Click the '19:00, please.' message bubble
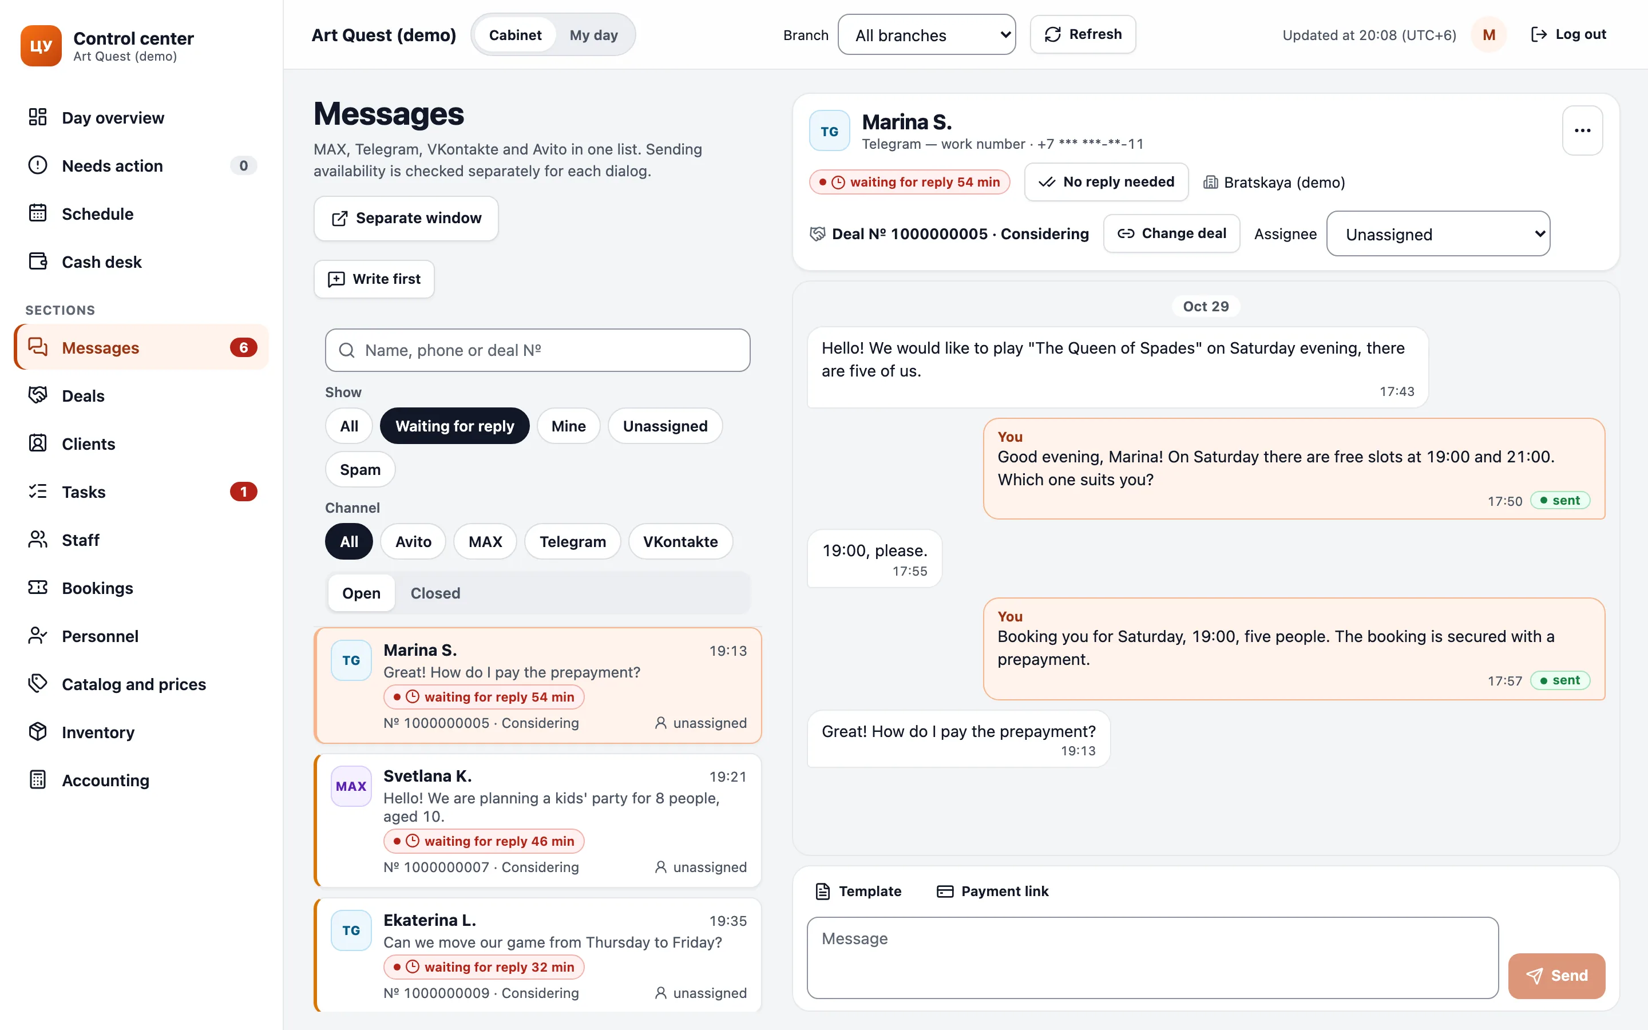The height and width of the screenshot is (1030, 1648). pos(874,558)
